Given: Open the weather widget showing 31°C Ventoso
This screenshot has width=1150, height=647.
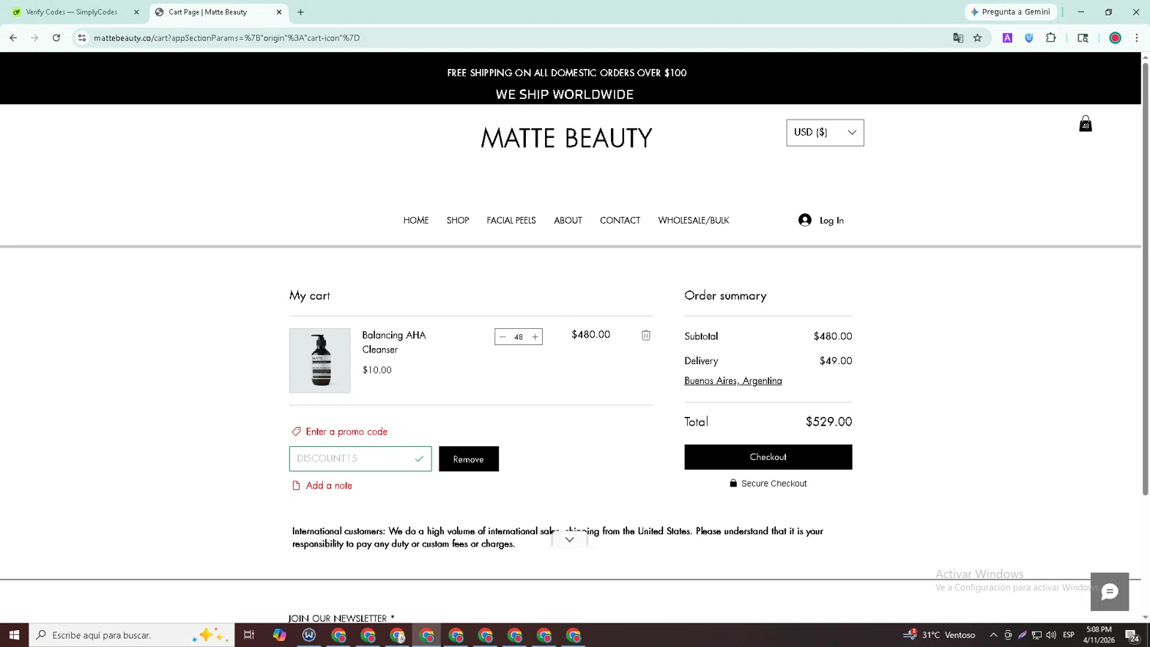Looking at the screenshot, I should 940,635.
